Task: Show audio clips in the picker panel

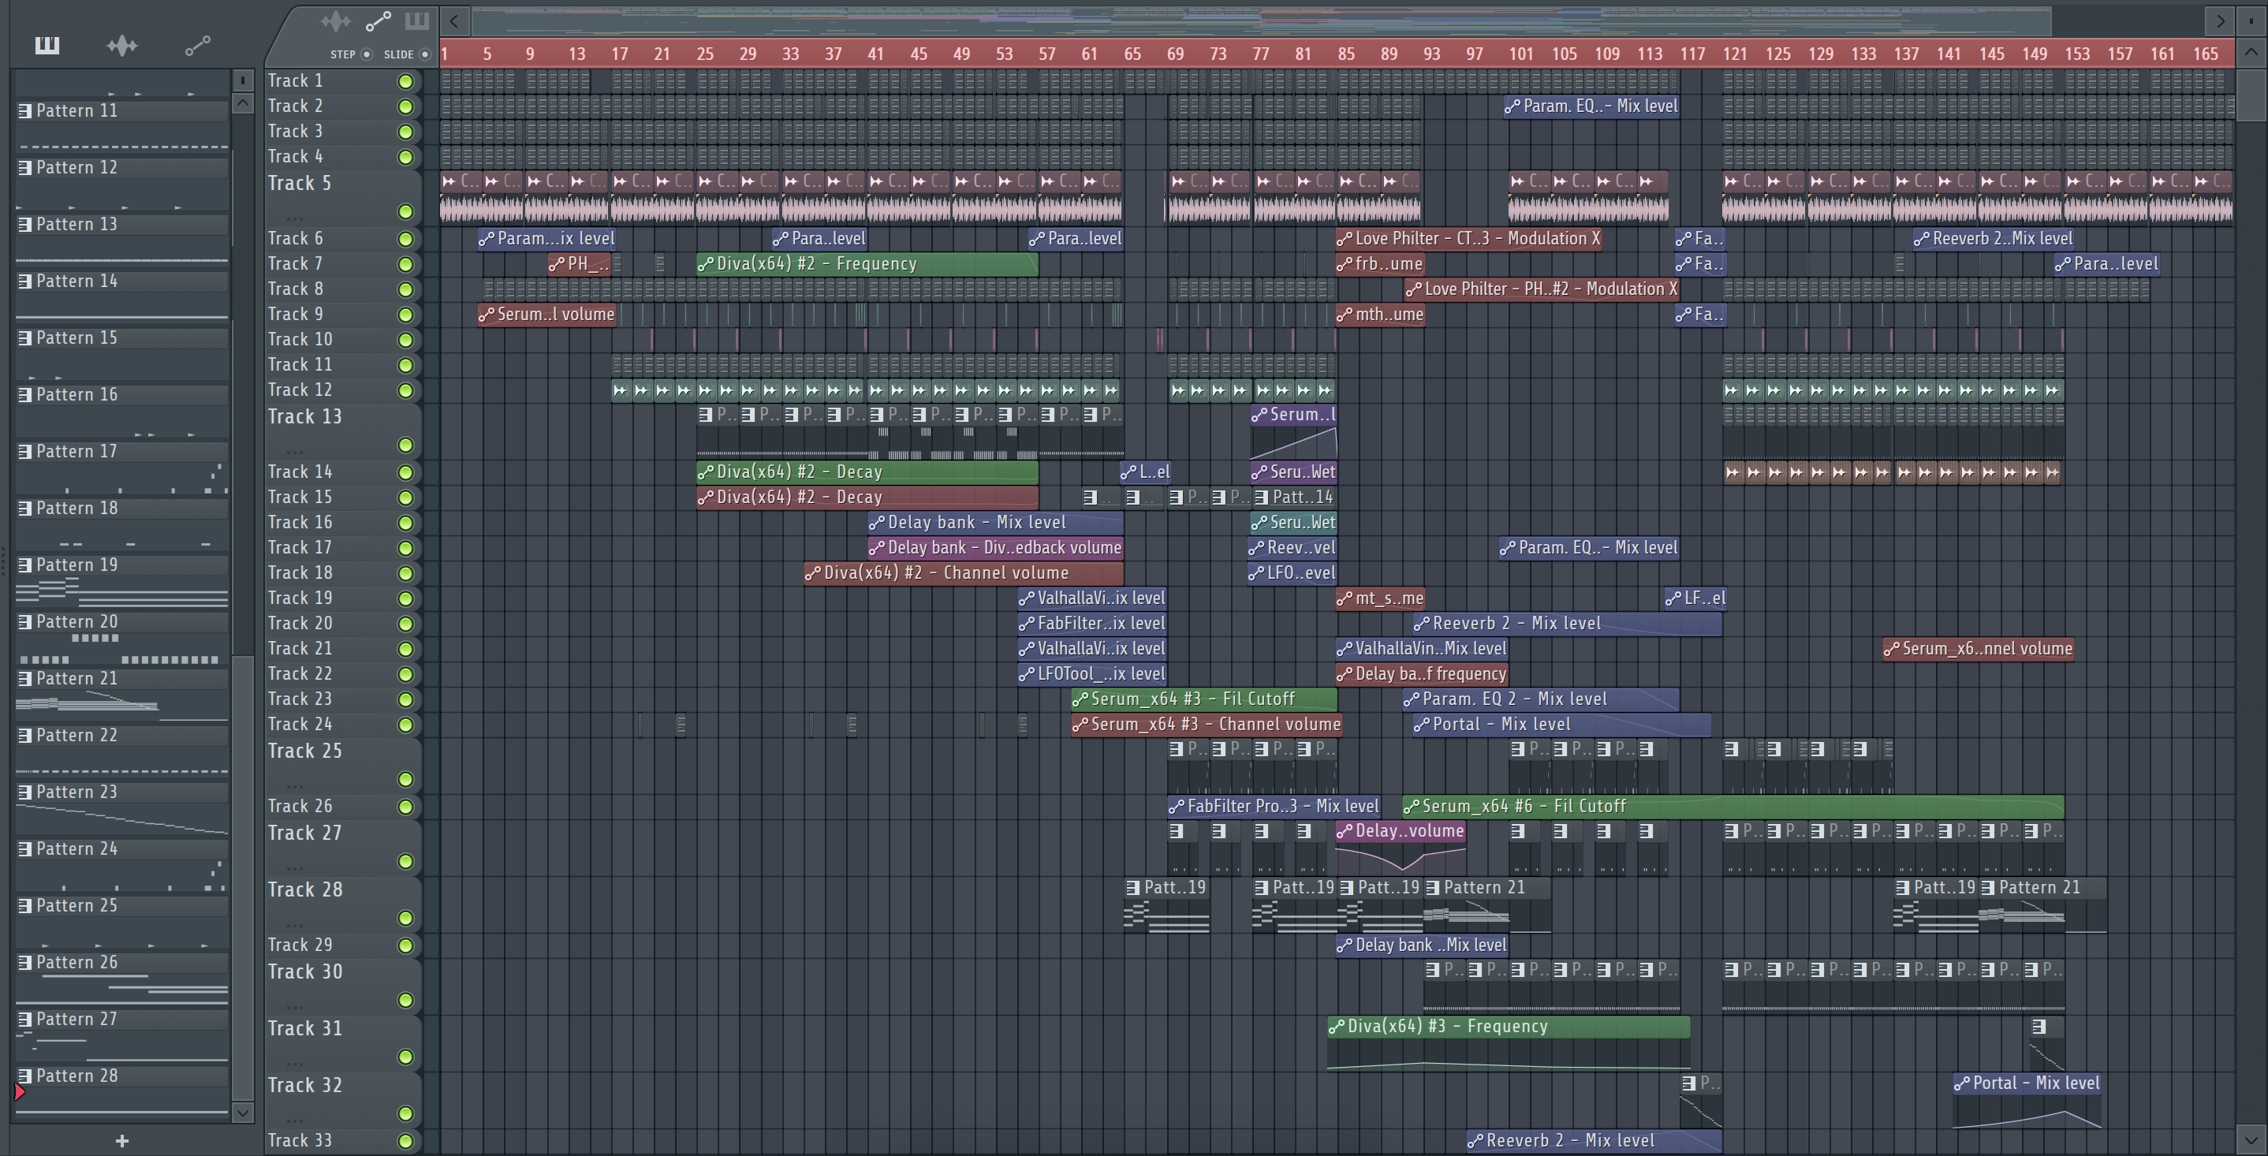Action: tap(122, 45)
